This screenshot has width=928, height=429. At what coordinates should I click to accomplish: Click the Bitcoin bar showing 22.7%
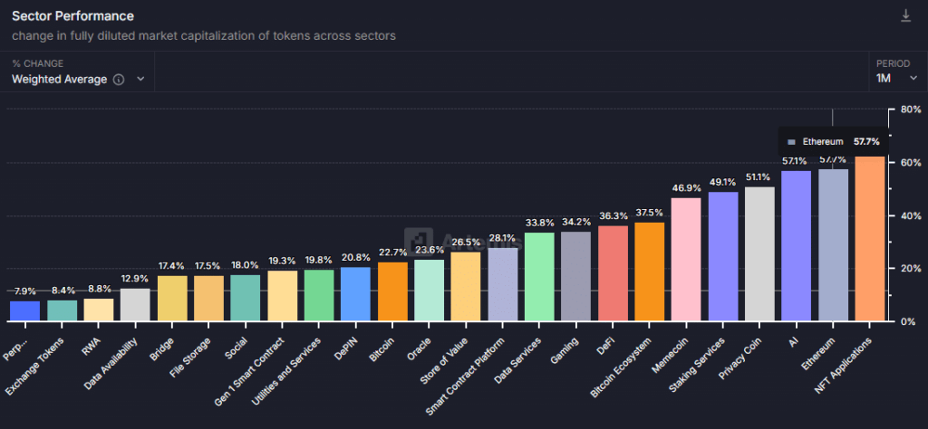coord(393,292)
